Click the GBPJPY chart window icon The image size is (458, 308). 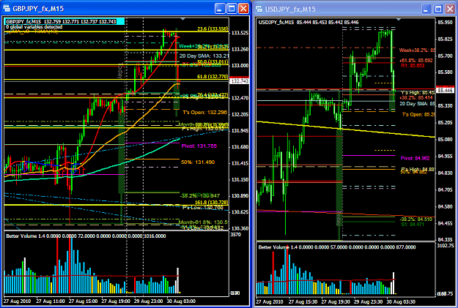[7, 9]
